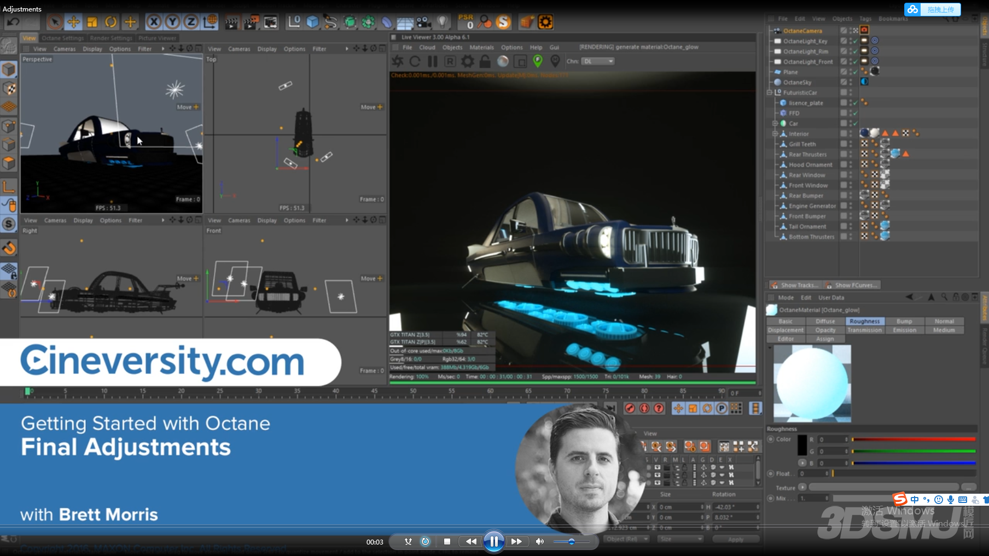Stop the video player
Viewport: 989px width, 556px height.
click(x=447, y=542)
